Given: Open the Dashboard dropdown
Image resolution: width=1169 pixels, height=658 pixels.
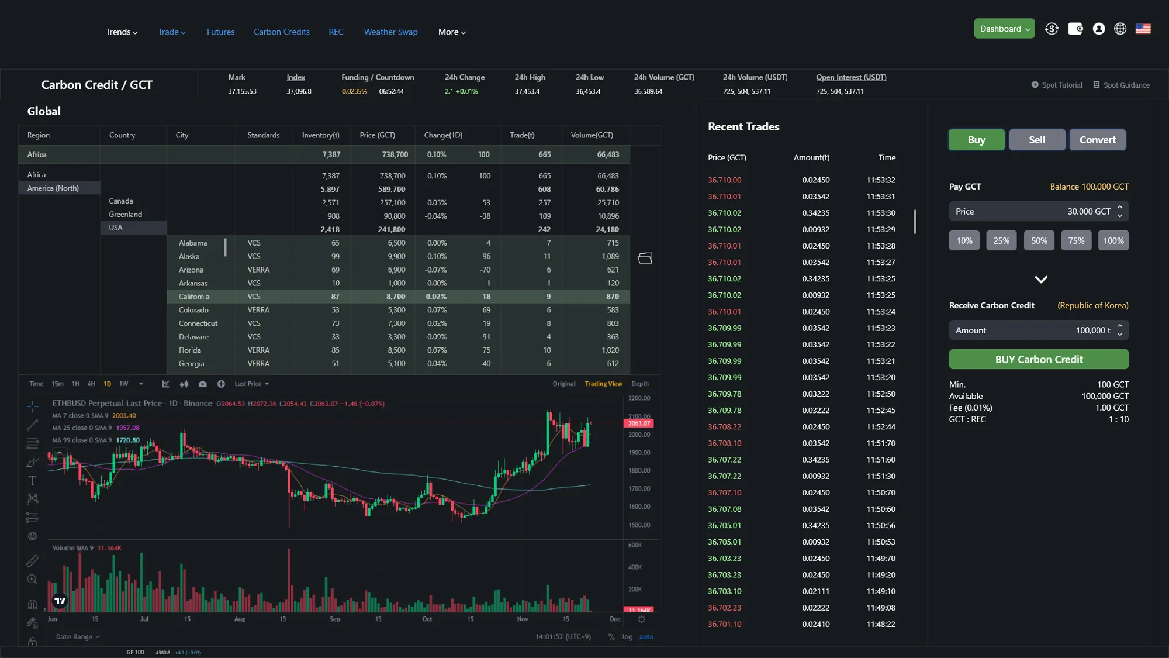Looking at the screenshot, I should click(1004, 29).
